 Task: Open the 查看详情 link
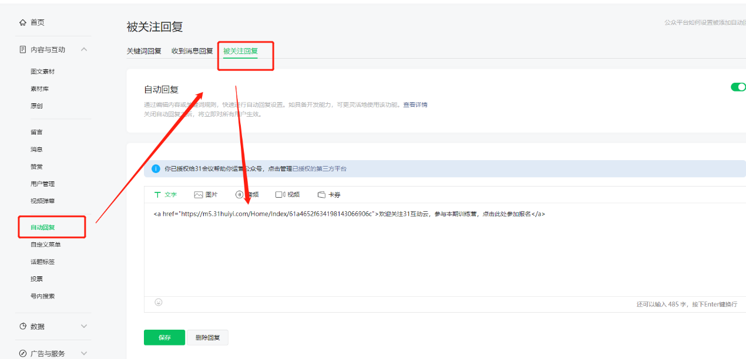tap(415, 104)
